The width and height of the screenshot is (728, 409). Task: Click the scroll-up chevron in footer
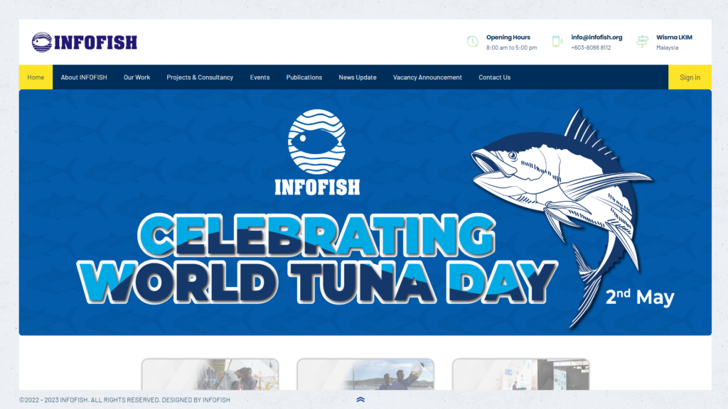pyautogui.click(x=360, y=400)
